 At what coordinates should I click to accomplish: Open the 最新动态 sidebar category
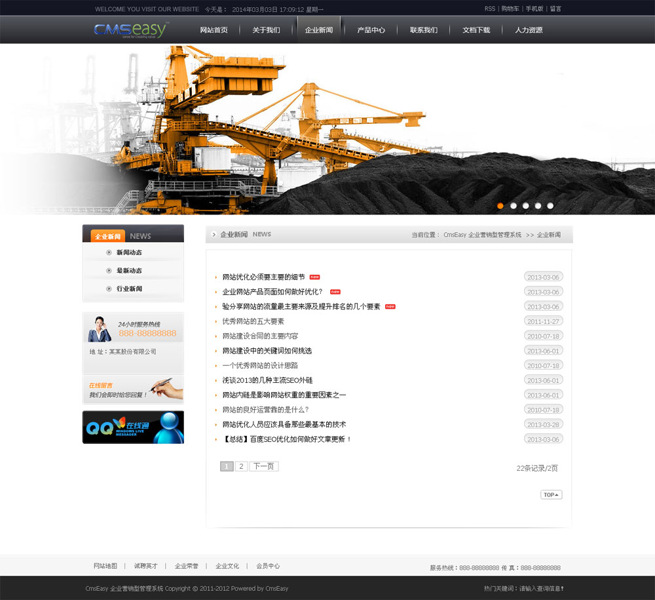click(x=129, y=271)
